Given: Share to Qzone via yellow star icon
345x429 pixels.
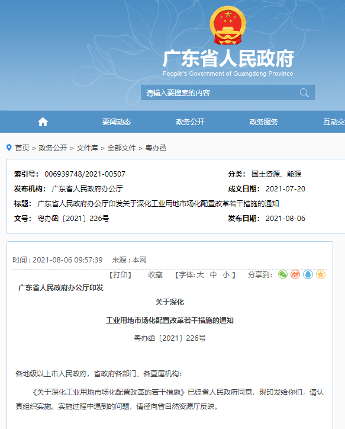Looking at the screenshot, I should [x=320, y=274].
